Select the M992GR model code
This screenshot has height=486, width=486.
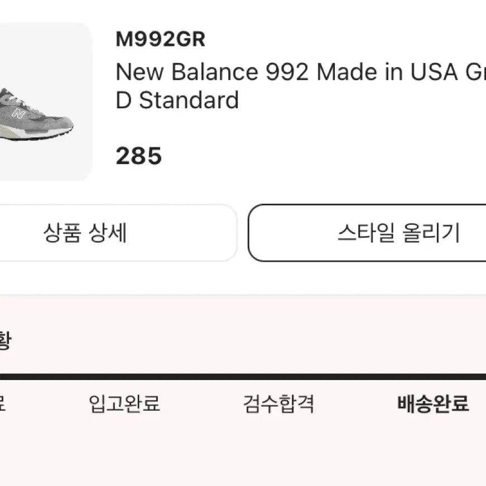point(160,39)
